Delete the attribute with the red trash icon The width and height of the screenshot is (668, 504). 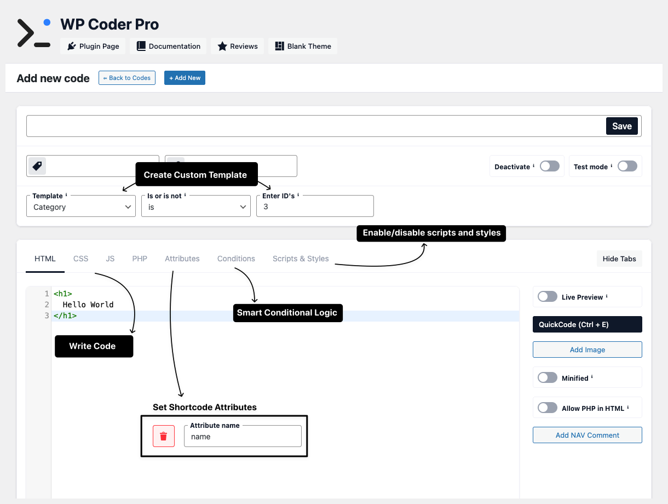pos(163,436)
